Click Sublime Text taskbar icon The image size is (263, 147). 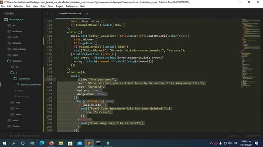(x=89, y=143)
